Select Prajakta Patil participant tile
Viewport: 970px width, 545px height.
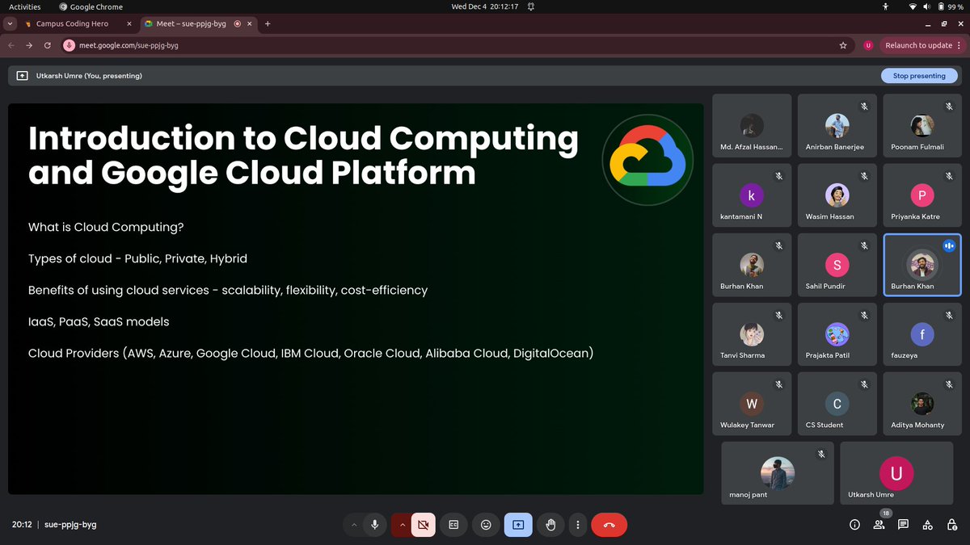[837, 334]
